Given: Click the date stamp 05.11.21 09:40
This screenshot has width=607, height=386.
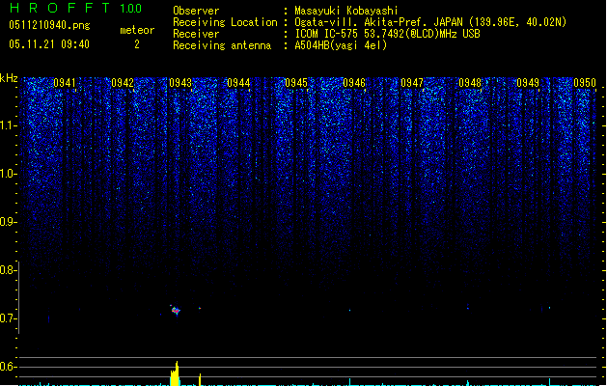Looking at the screenshot, I should [x=49, y=44].
